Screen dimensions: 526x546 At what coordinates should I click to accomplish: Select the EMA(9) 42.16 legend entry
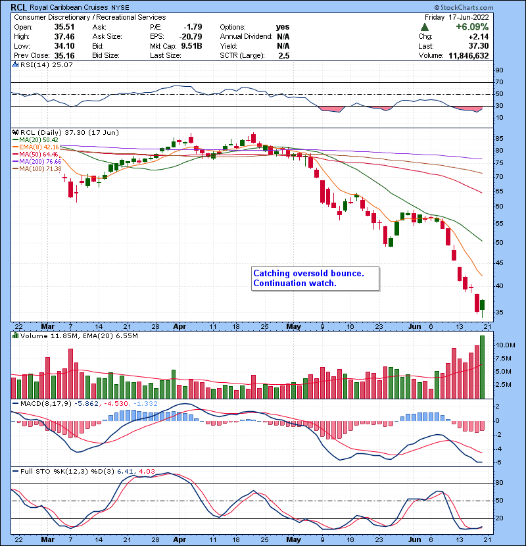(39, 147)
